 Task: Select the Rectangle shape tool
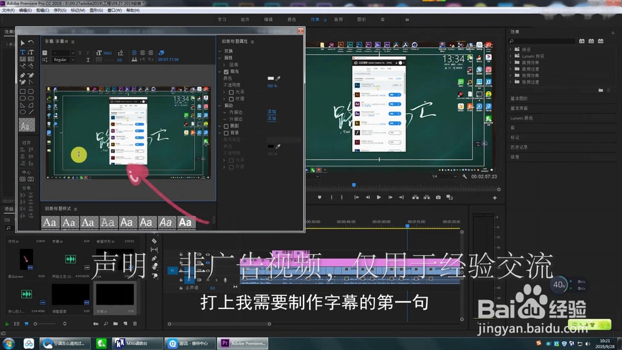click(x=22, y=91)
